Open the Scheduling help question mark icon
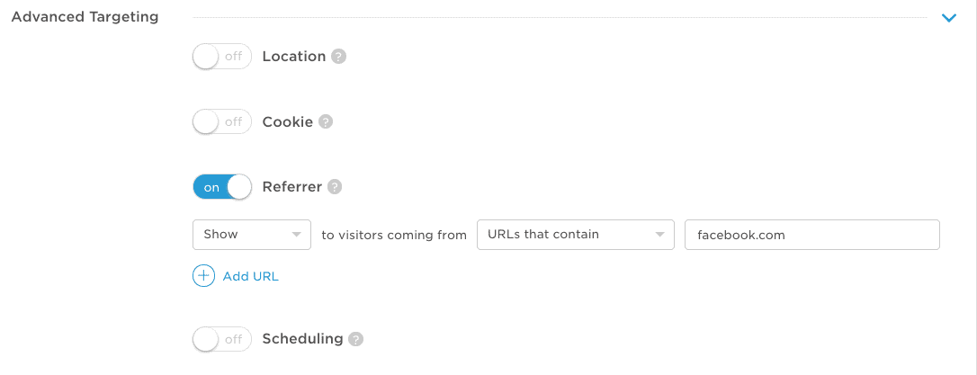This screenshot has height=375, width=977. pos(355,340)
